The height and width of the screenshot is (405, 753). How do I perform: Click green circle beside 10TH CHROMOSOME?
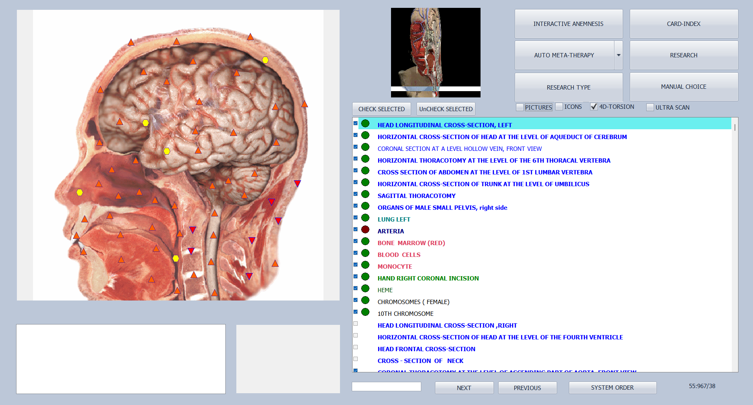[365, 312]
